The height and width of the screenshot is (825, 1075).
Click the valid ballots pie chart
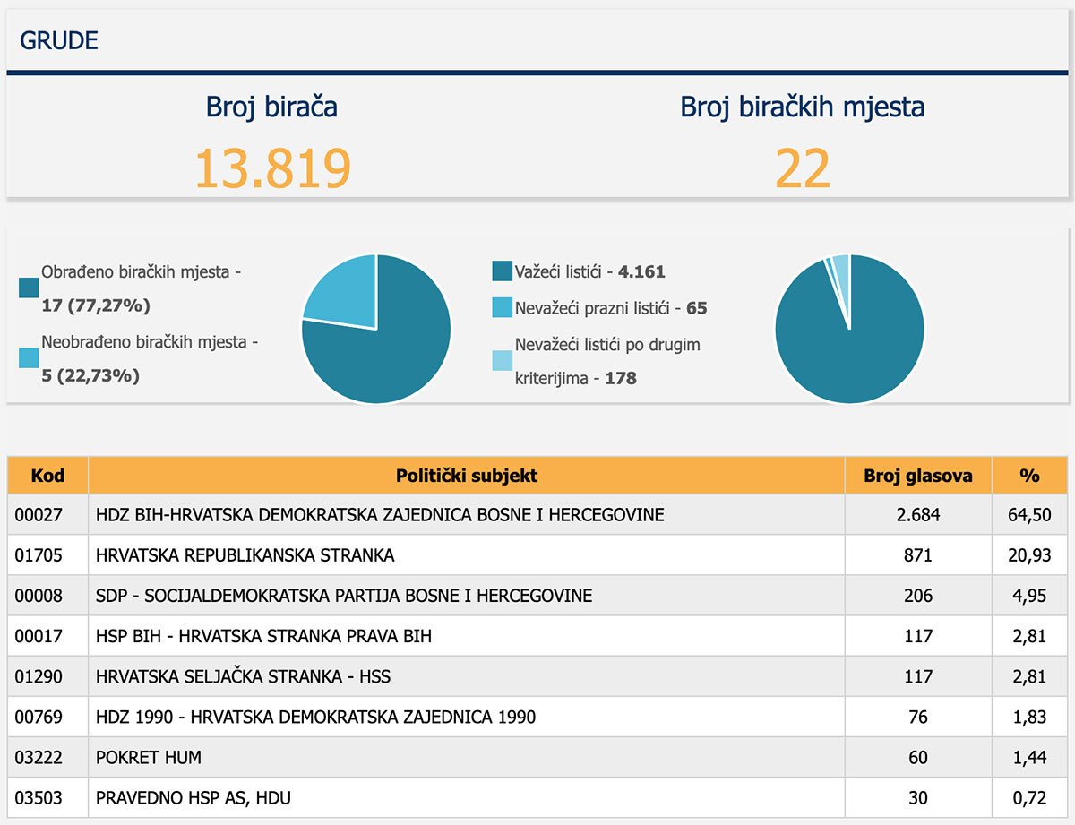click(x=849, y=329)
